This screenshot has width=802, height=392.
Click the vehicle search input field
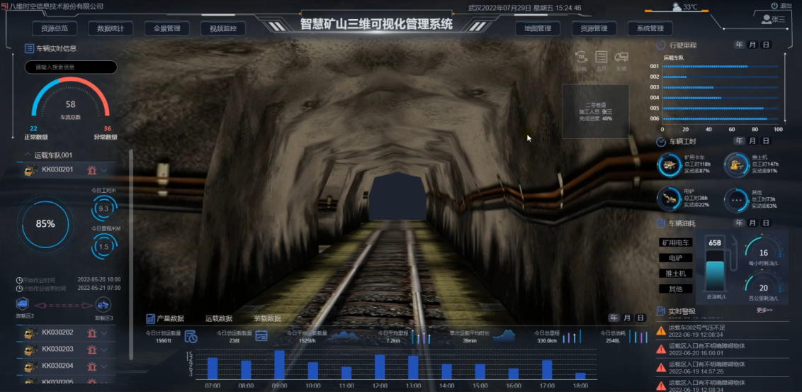tap(71, 68)
